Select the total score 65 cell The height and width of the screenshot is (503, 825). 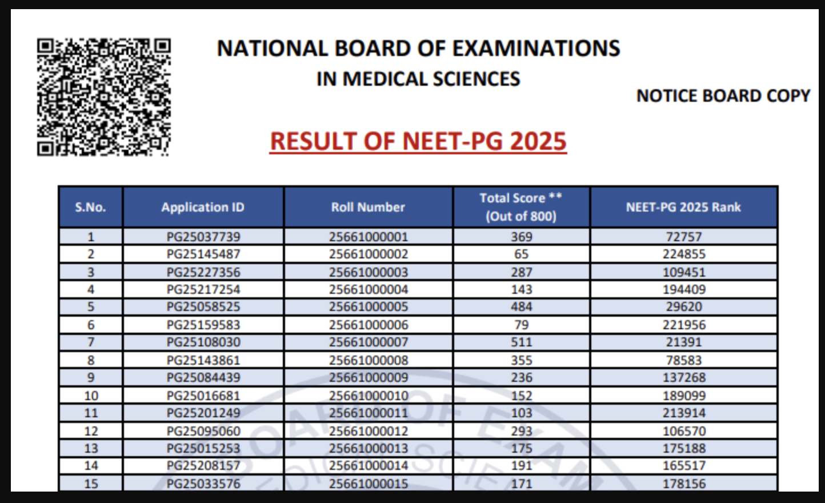(x=521, y=254)
